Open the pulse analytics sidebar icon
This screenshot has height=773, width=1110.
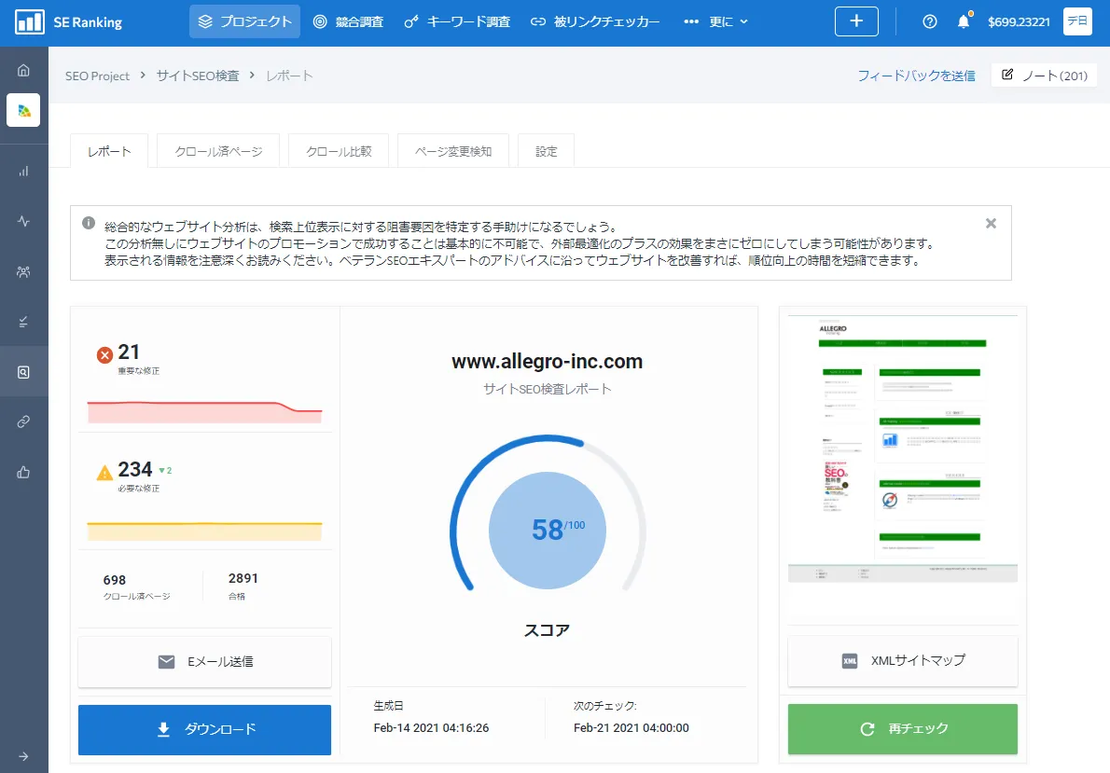click(x=23, y=221)
